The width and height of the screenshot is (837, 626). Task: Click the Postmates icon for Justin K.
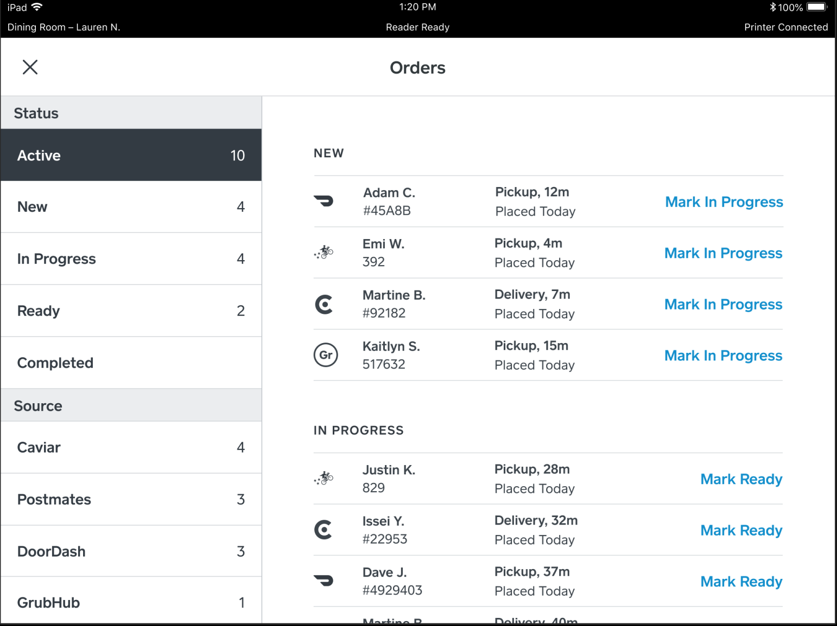[x=324, y=478]
